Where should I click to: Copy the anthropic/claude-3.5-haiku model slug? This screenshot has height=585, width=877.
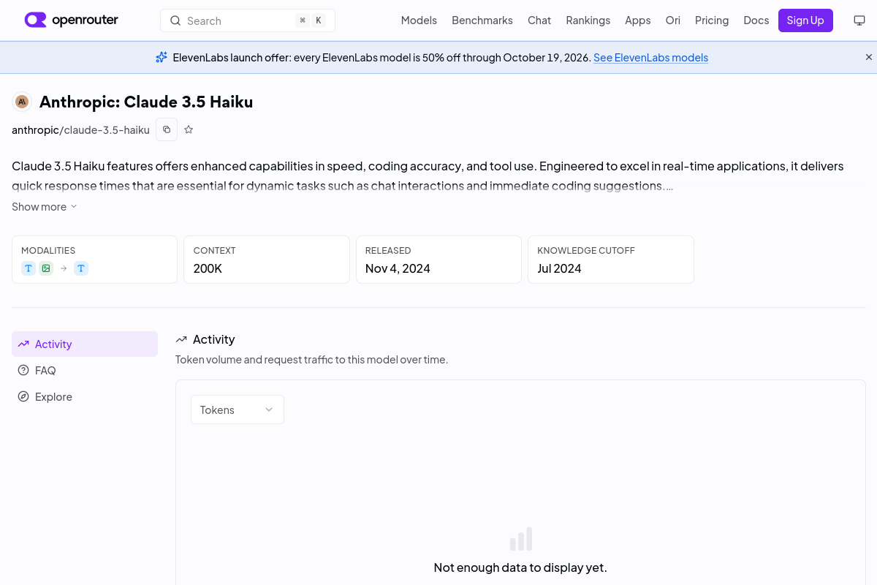click(x=167, y=129)
